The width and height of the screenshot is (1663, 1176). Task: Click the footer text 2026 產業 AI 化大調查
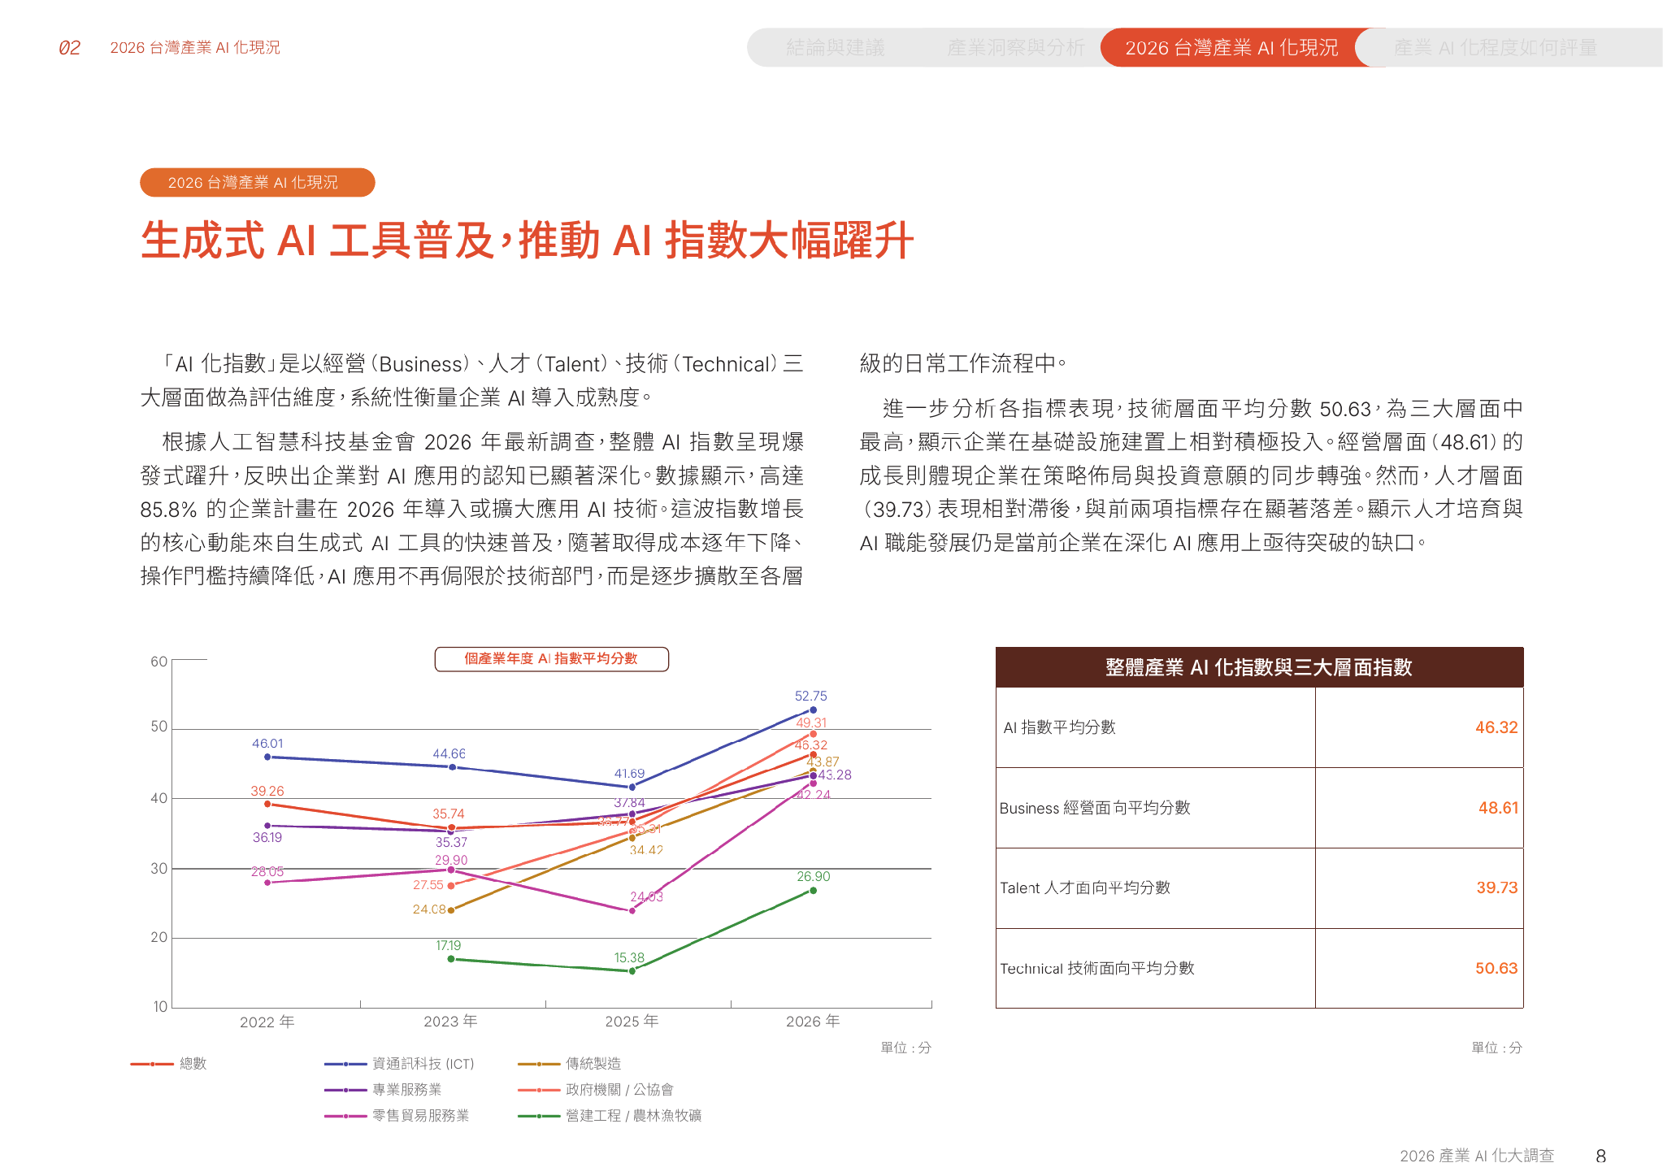coord(1477,1156)
